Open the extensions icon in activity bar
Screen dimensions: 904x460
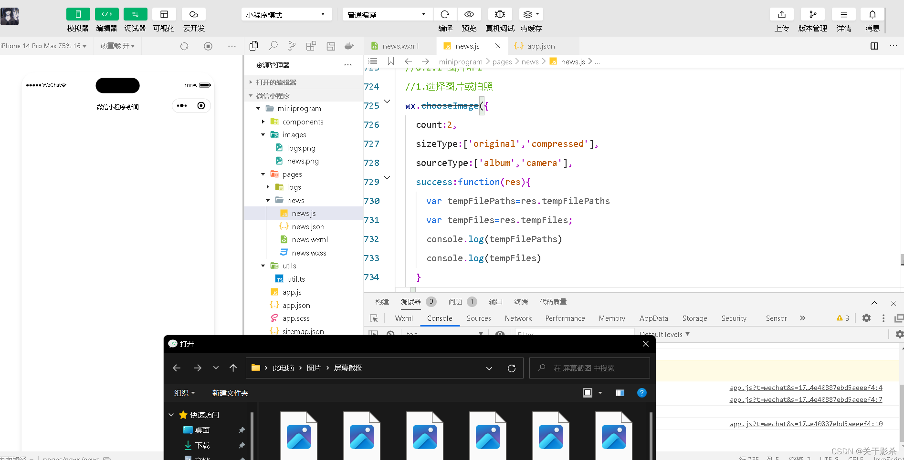[x=311, y=46]
